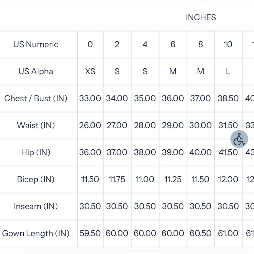
Task: Click the wheelchair accessibility icon
Action: pos(239,139)
